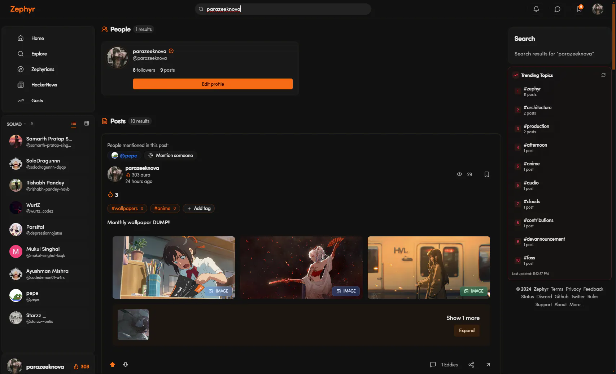Open Samarth Pratap squad member

[48, 142]
